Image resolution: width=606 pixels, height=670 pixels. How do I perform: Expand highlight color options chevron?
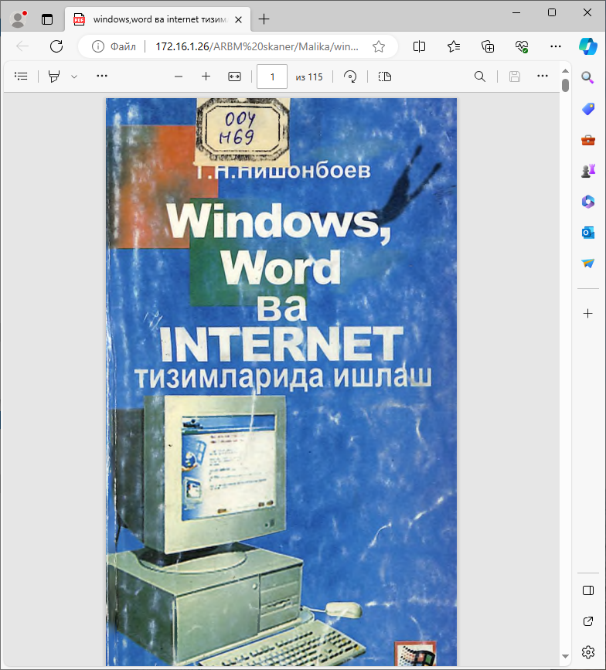pos(74,77)
